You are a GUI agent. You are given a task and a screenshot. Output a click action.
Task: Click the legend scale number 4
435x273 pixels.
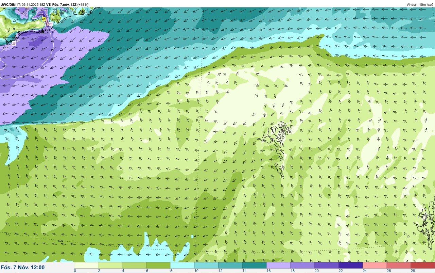tap(123, 271)
